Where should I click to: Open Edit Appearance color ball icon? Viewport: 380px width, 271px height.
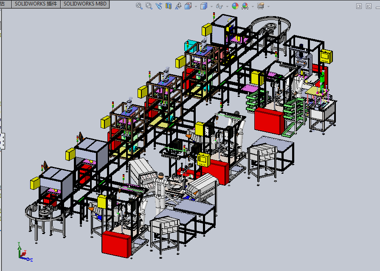pyautogui.click(x=235, y=6)
